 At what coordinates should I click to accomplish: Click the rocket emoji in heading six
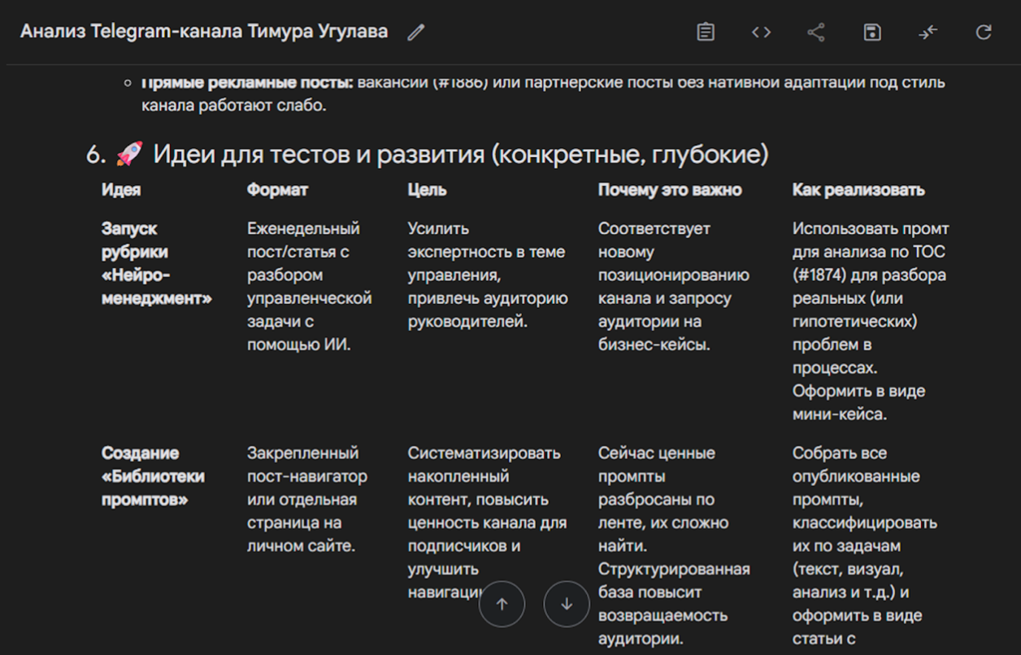click(x=129, y=153)
